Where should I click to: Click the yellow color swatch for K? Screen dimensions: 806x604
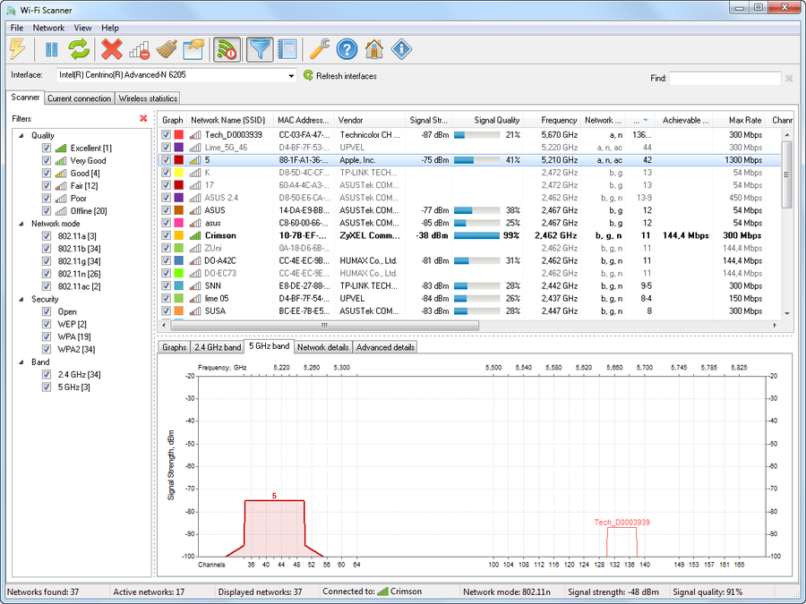[x=179, y=173]
